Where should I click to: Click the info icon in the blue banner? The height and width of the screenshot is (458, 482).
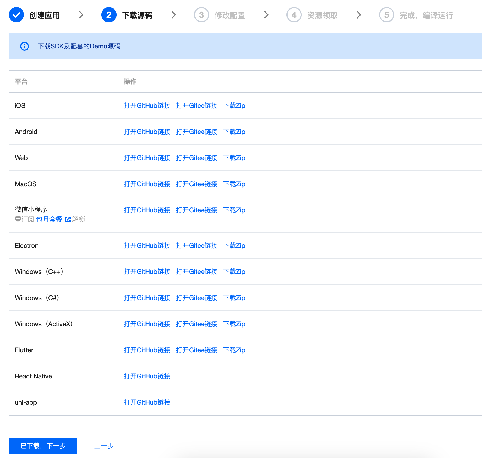point(25,46)
